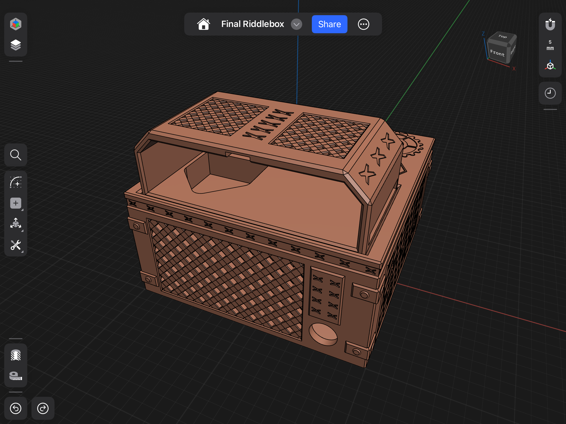This screenshot has height=424, width=566.
Task: Open the Tools wrench and scissors menu
Action: (x=16, y=245)
